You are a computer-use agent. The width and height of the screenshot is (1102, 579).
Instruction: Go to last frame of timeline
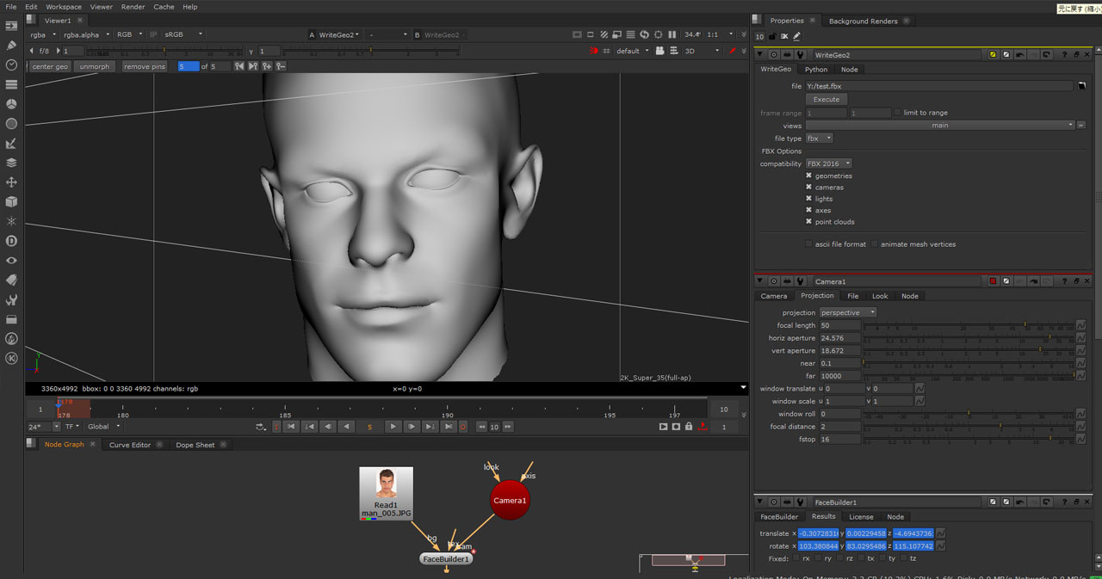click(x=448, y=427)
